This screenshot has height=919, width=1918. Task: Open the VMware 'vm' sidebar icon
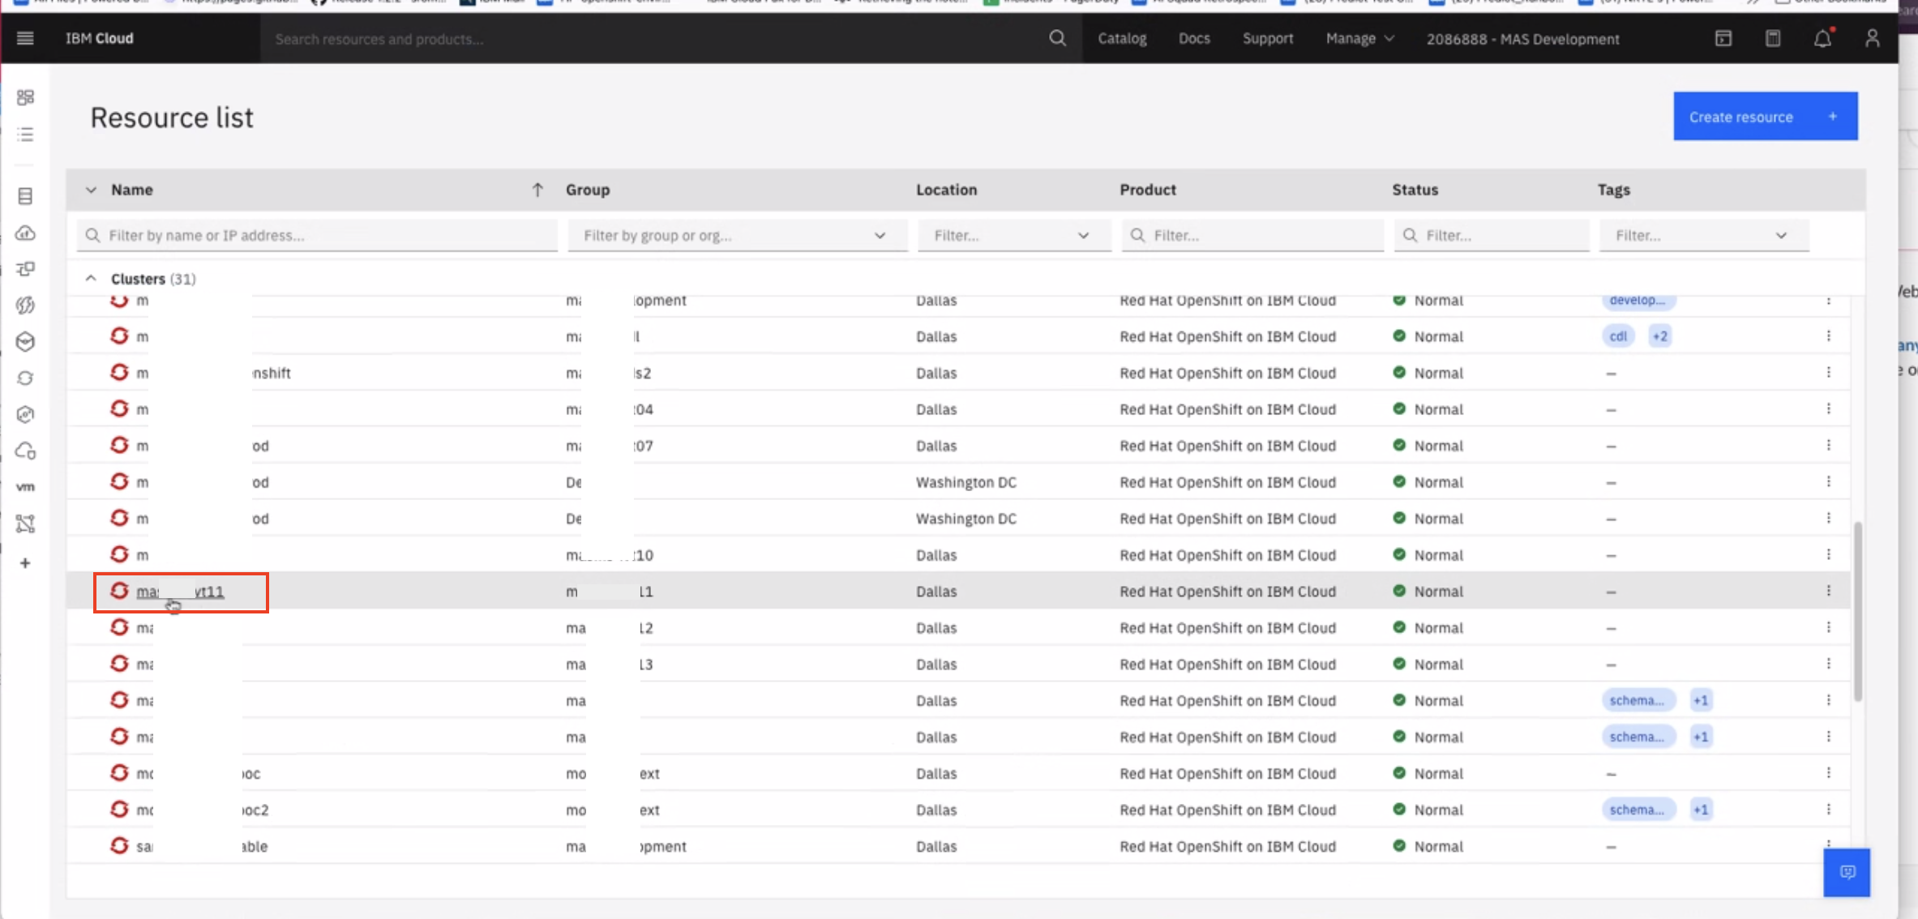click(25, 487)
